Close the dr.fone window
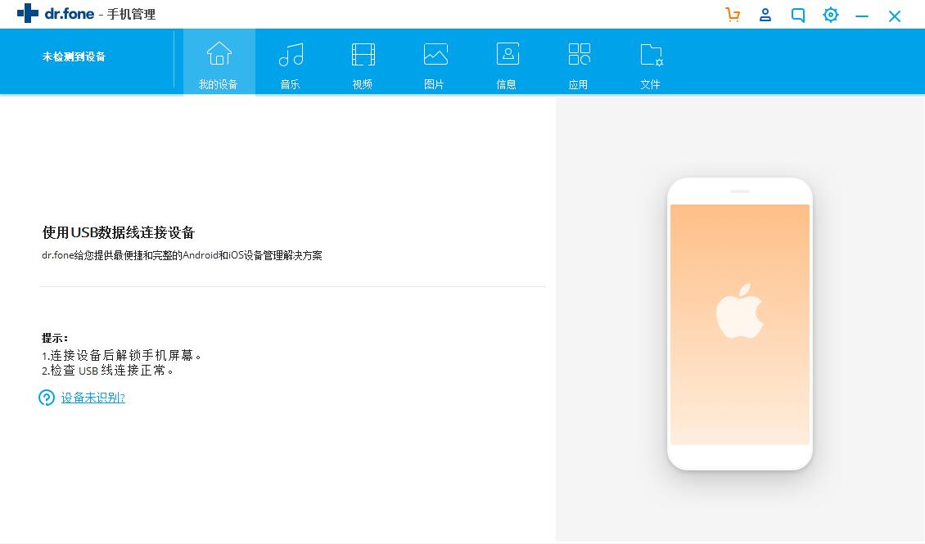 click(x=895, y=16)
